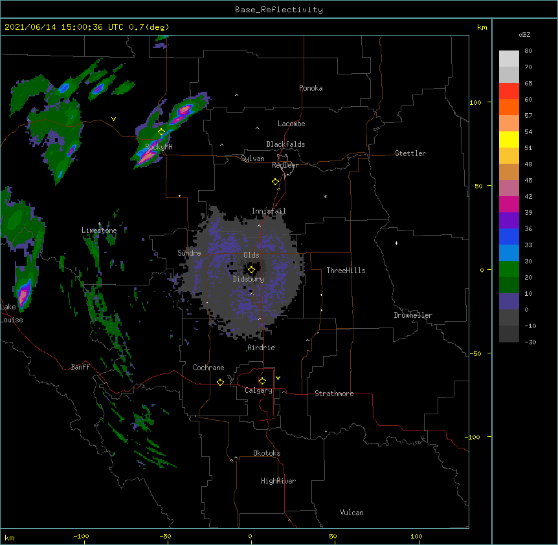
Task: Click the Calgary city label
Action: coord(258,390)
